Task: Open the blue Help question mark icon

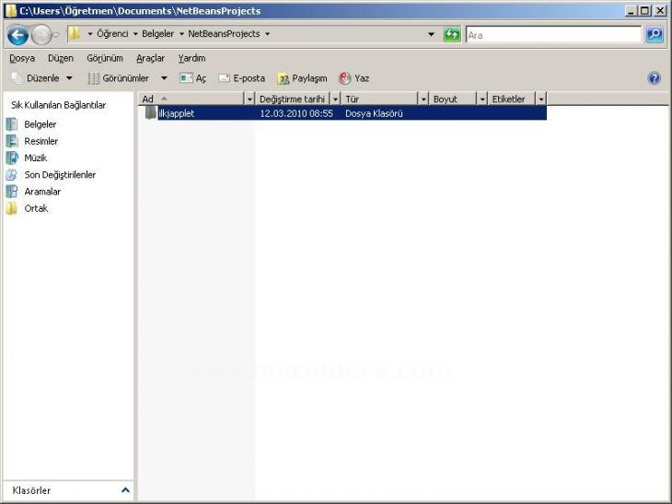Action: (x=654, y=78)
